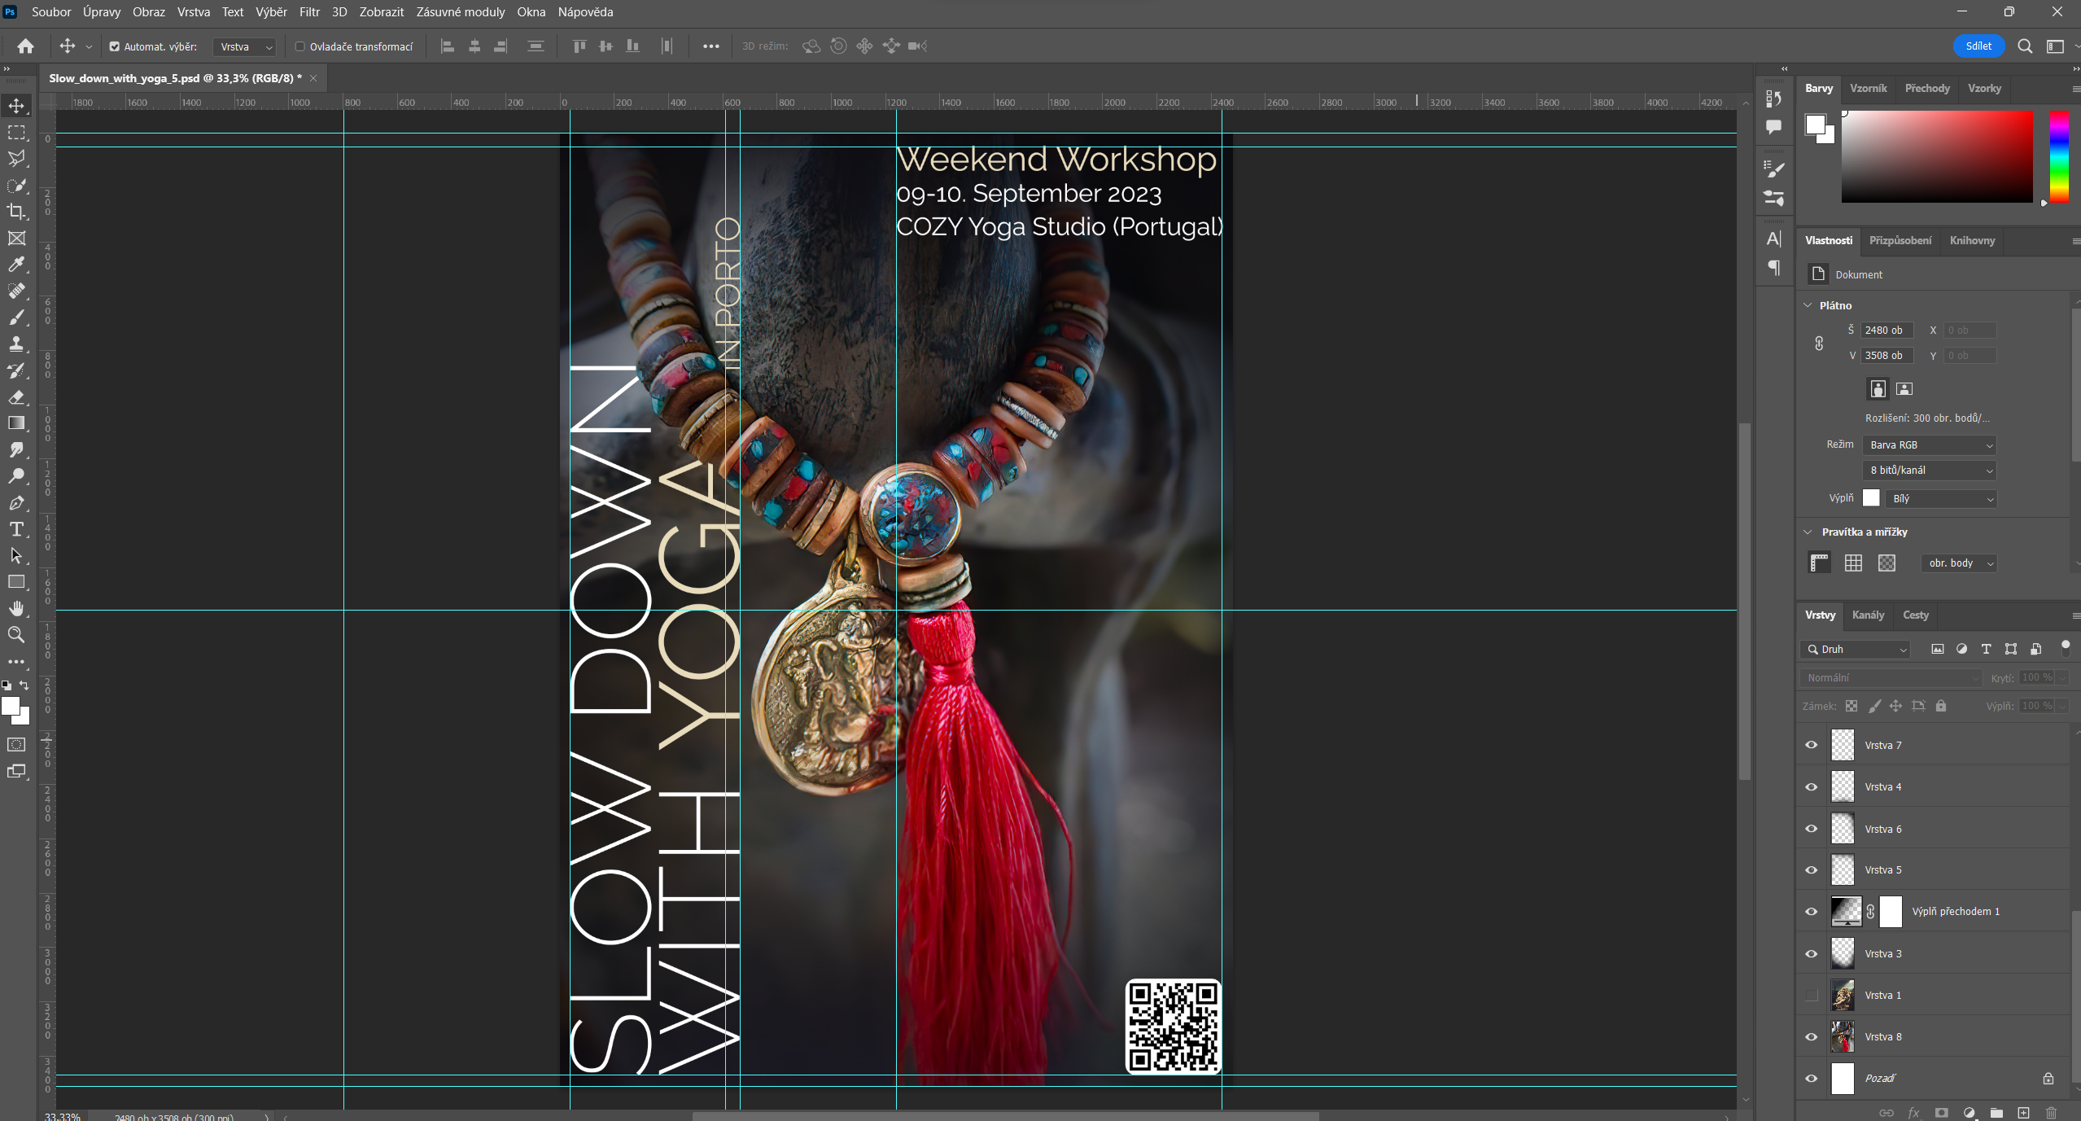The width and height of the screenshot is (2081, 1121).
Task: Hide the Vrstva 7 layer
Action: [1812, 745]
